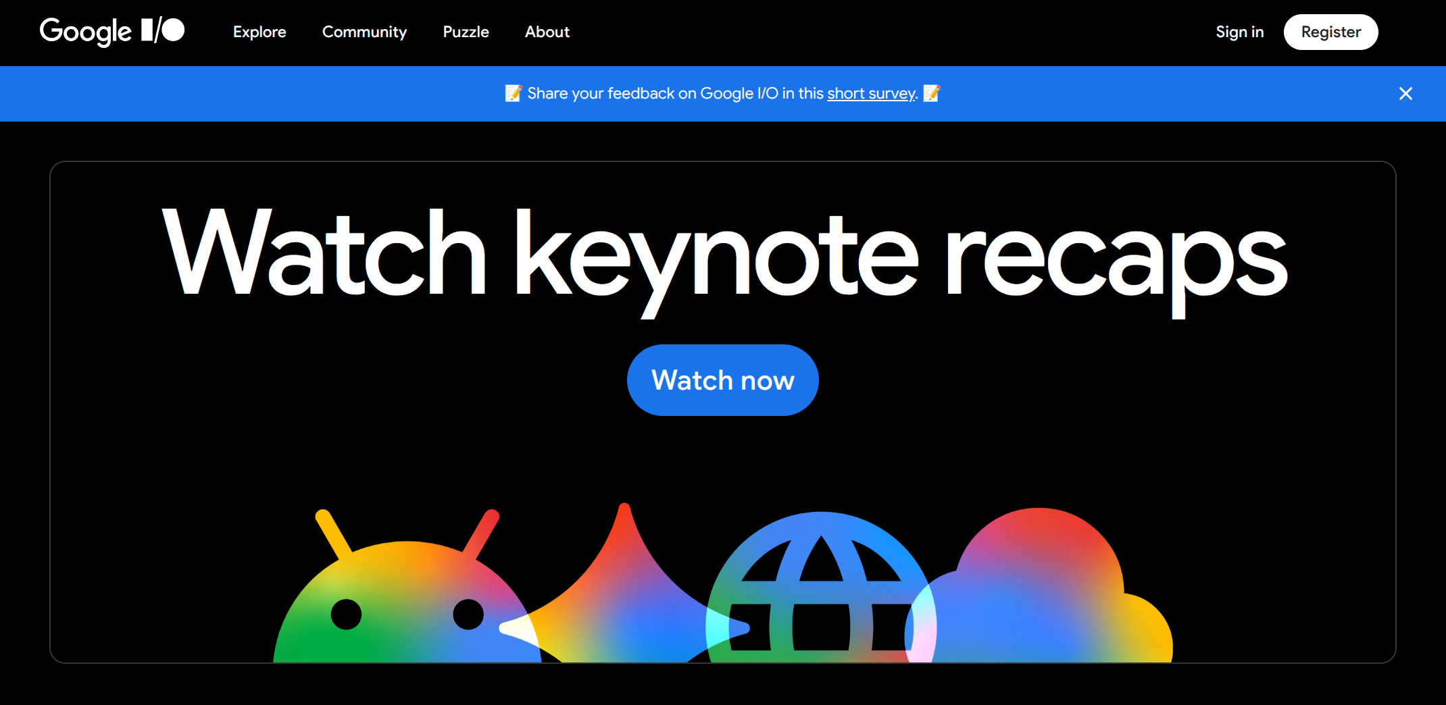Viewport: 1446px width, 705px height.
Task: Click the memo emoji before 'Share your feedback'
Action: coord(514,93)
